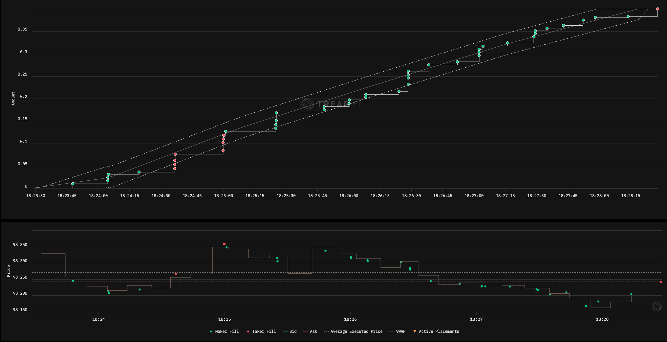Screen dimensions: 667x342
Task: Hide the Bid series via legend
Action: [293, 331]
